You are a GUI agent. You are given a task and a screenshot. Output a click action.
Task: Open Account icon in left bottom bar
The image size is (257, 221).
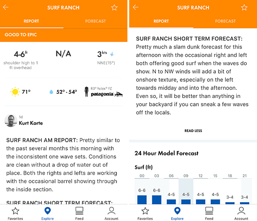[112, 214]
